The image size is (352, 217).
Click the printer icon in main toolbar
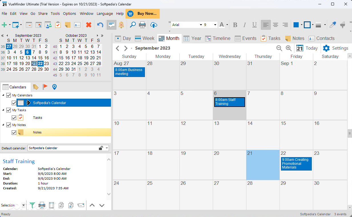142,25
